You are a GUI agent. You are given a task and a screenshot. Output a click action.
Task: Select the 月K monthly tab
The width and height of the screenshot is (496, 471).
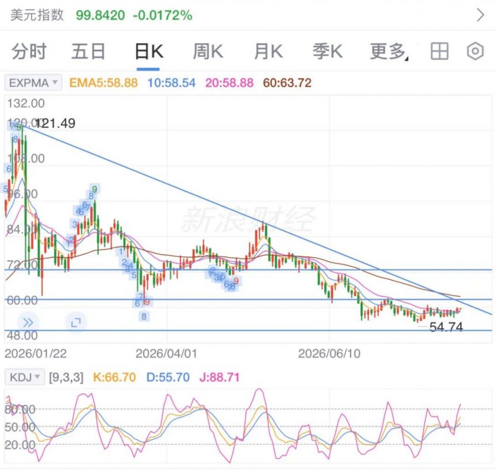point(268,51)
